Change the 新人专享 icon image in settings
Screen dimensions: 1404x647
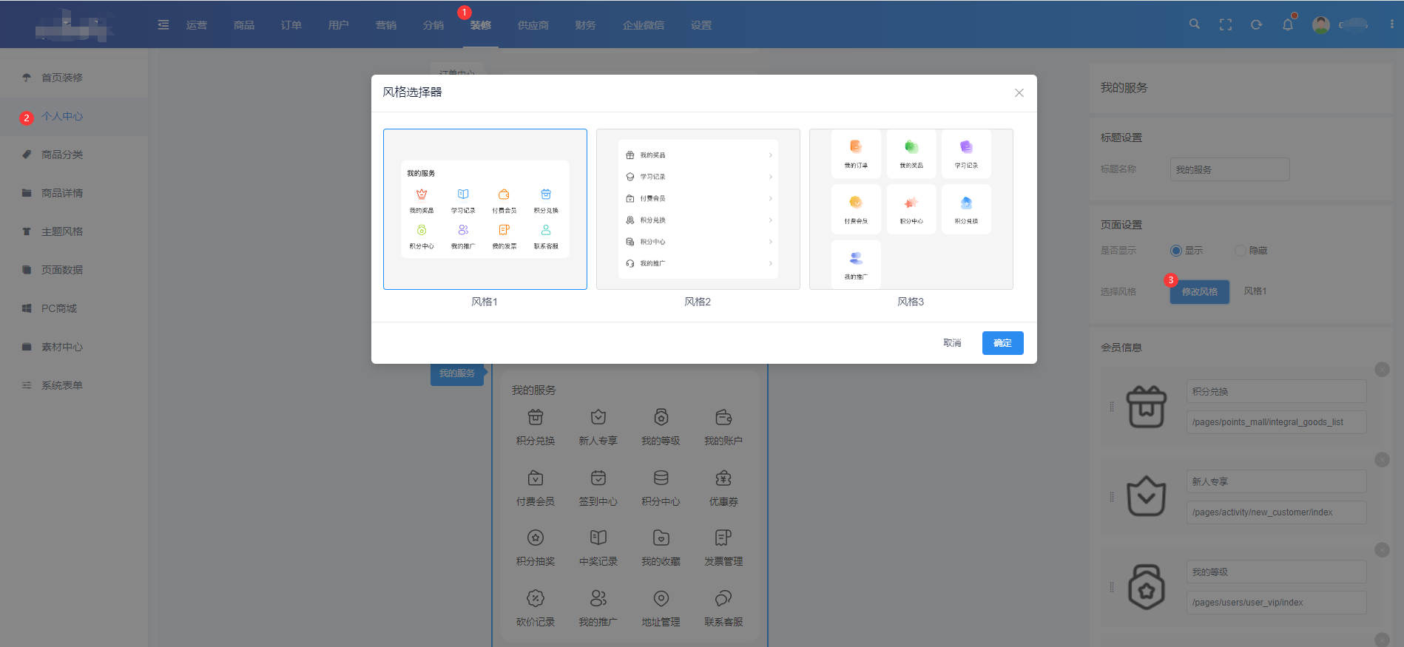click(1147, 496)
